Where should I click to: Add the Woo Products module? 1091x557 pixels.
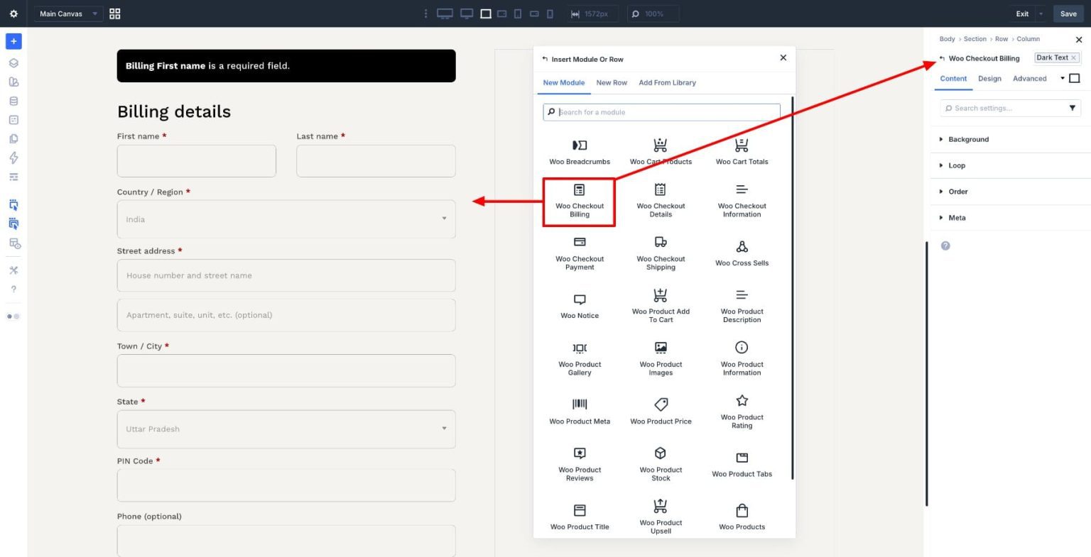coord(742,517)
